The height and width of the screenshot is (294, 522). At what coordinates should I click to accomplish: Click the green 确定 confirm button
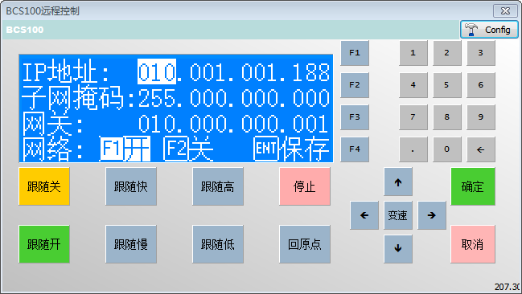click(473, 186)
